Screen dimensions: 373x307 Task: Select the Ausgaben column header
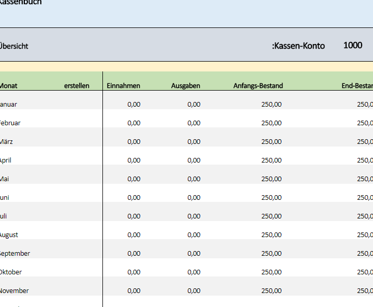click(x=186, y=85)
